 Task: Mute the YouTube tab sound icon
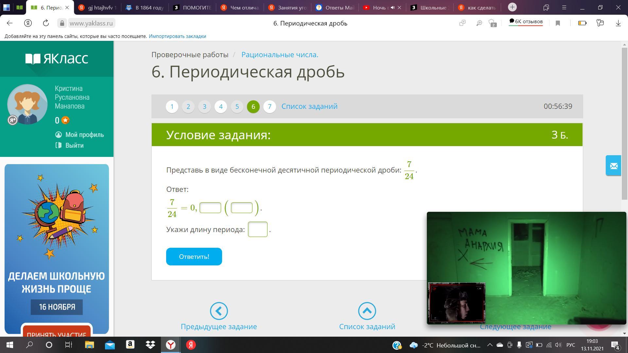[x=392, y=8]
